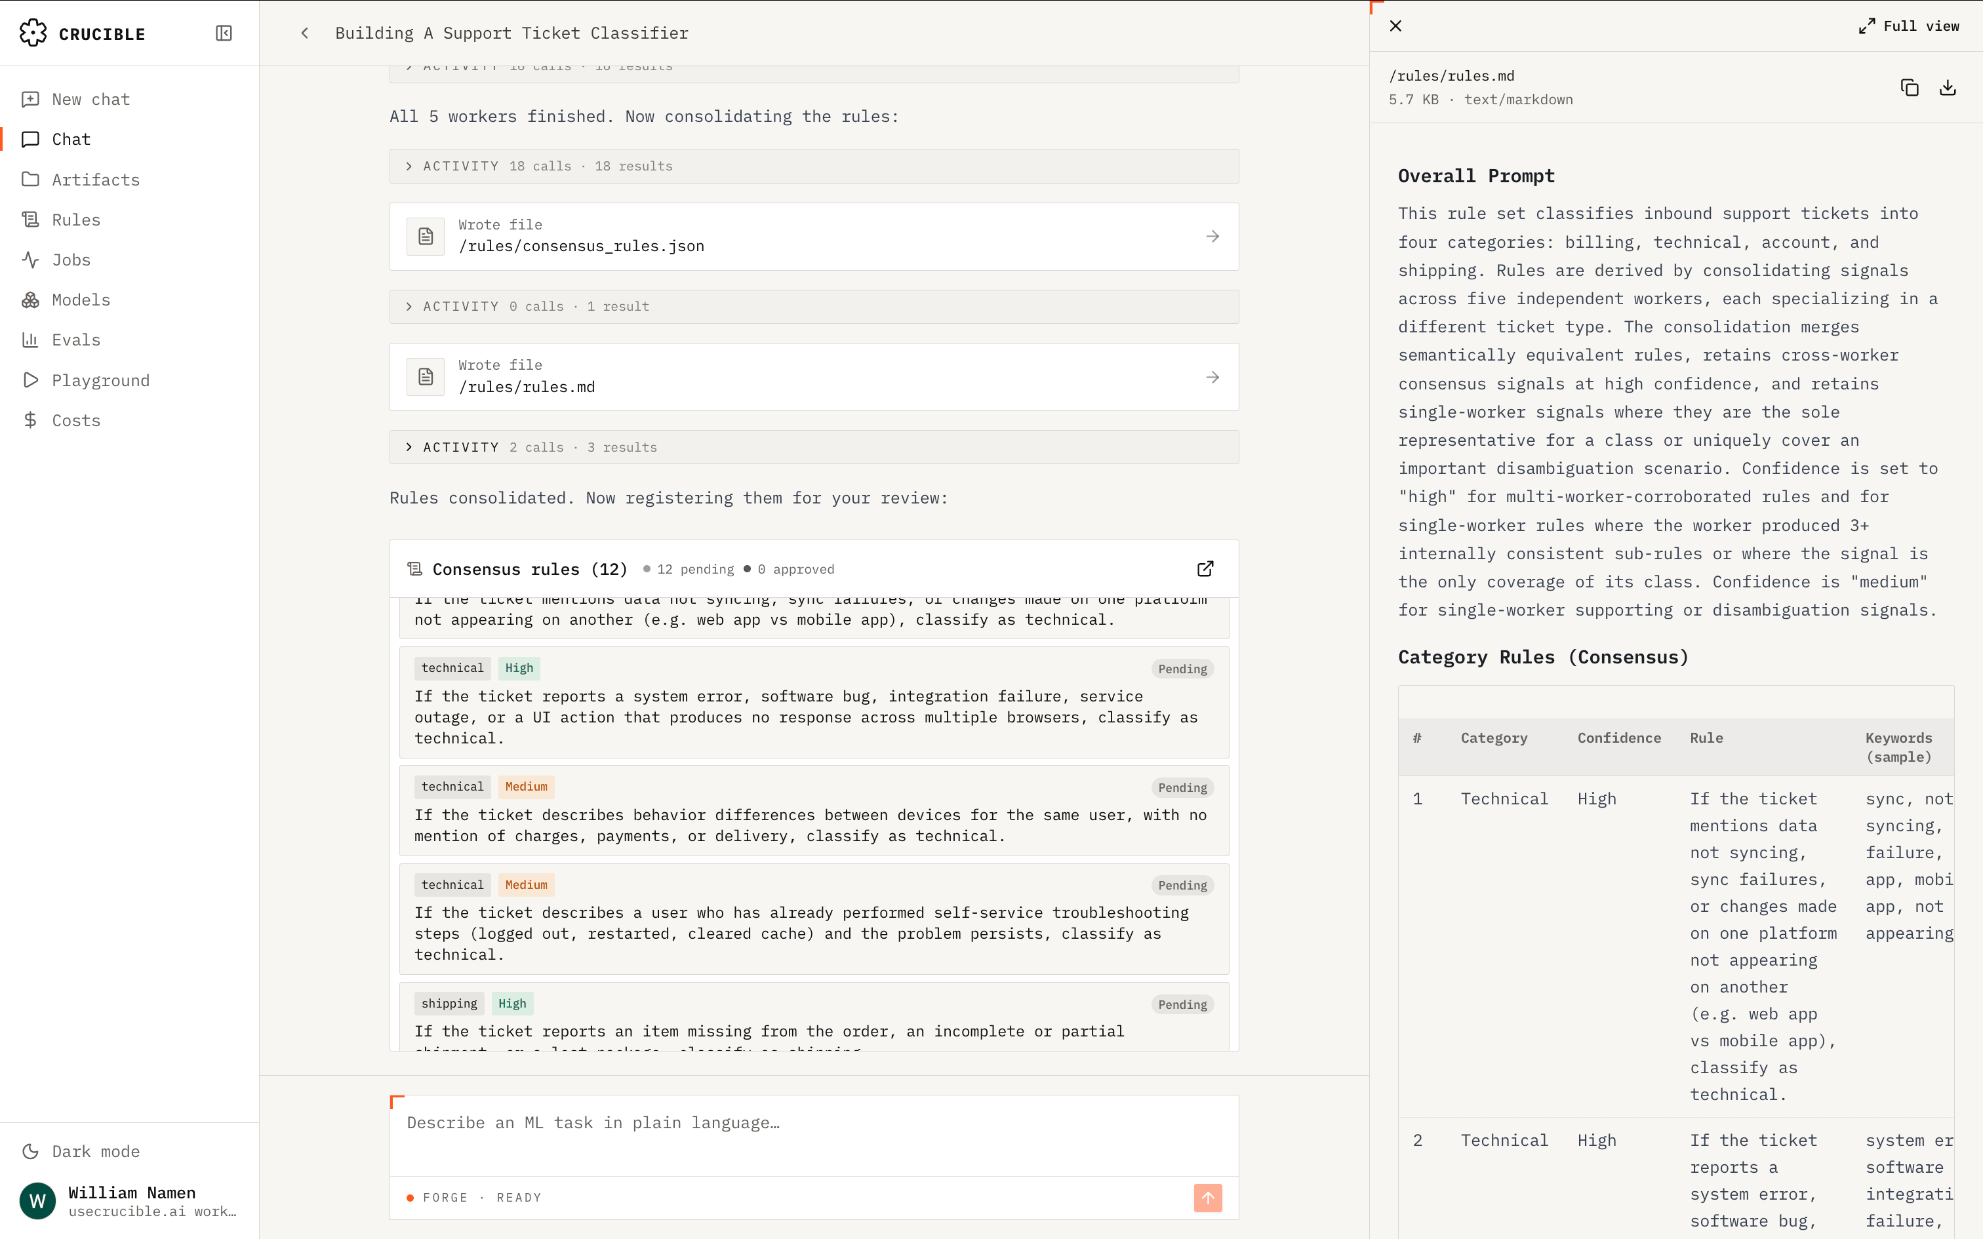The height and width of the screenshot is (1239, 1983).
Task: Expand ACTIVITY 2 calls 3 results
Action: click(x=814, y=447)
